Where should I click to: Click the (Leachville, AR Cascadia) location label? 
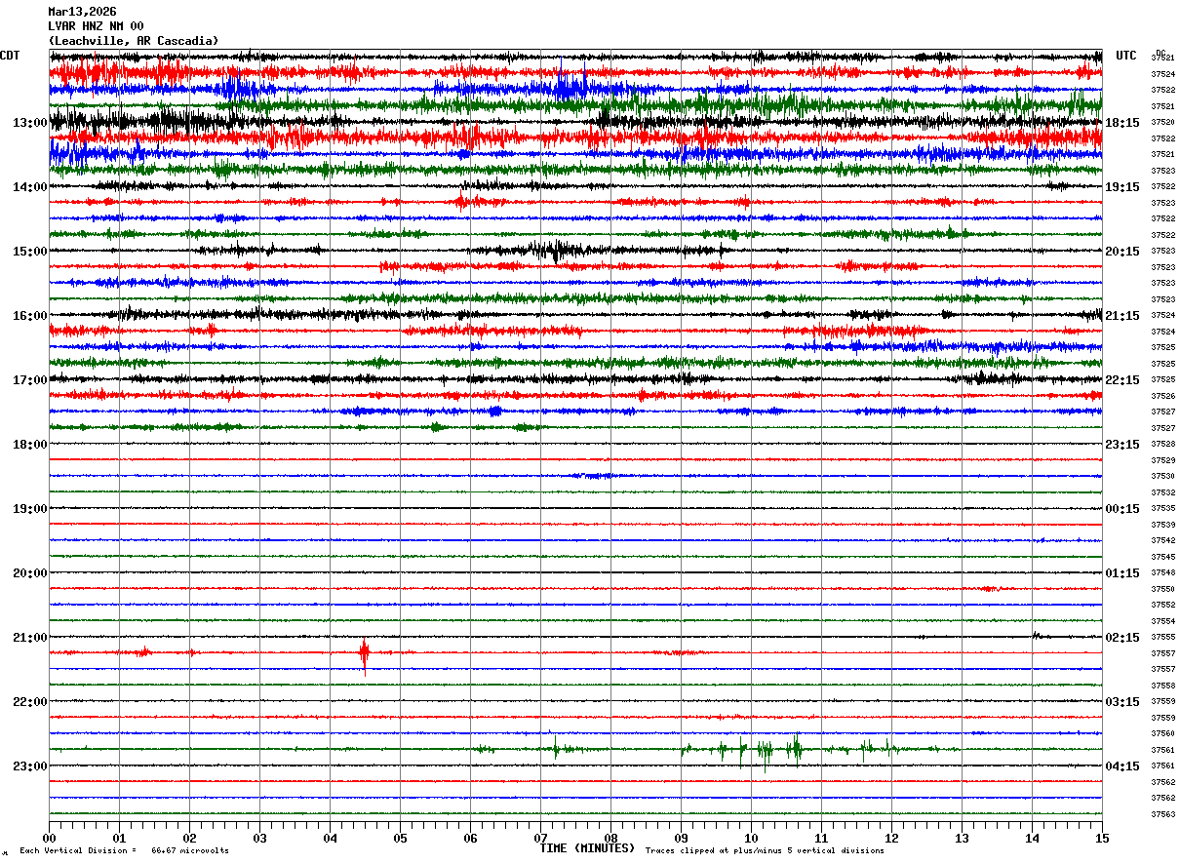tap(134, 41)
